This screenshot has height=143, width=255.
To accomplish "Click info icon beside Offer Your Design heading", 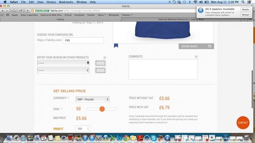I will (x=105, y=58).
